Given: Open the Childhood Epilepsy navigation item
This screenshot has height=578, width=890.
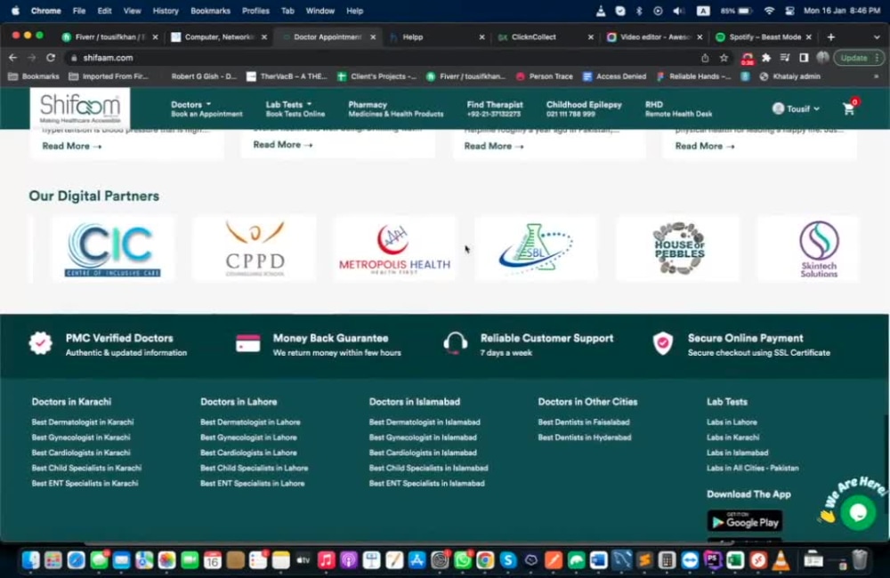Looking at the screenshot, I should point(584,108).
